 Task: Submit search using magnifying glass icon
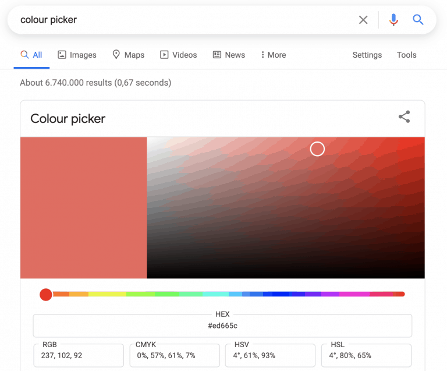click(x=418, y=20)
